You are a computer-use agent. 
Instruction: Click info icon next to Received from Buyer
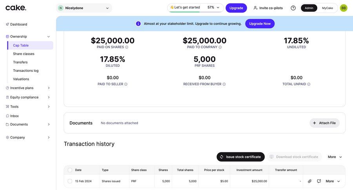point(224,84)
